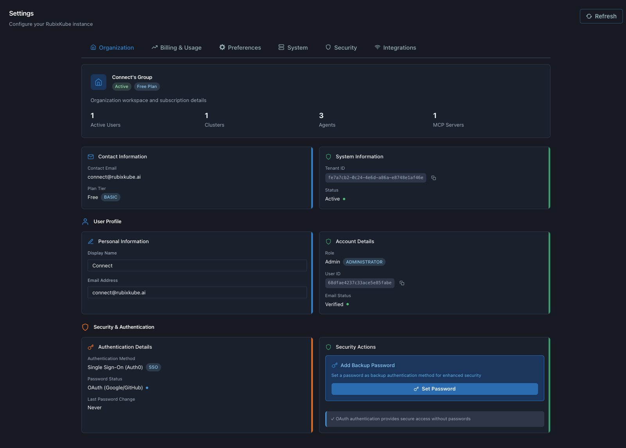Click inside the Display Name field

pyautogui.click(x=197, y=265)
